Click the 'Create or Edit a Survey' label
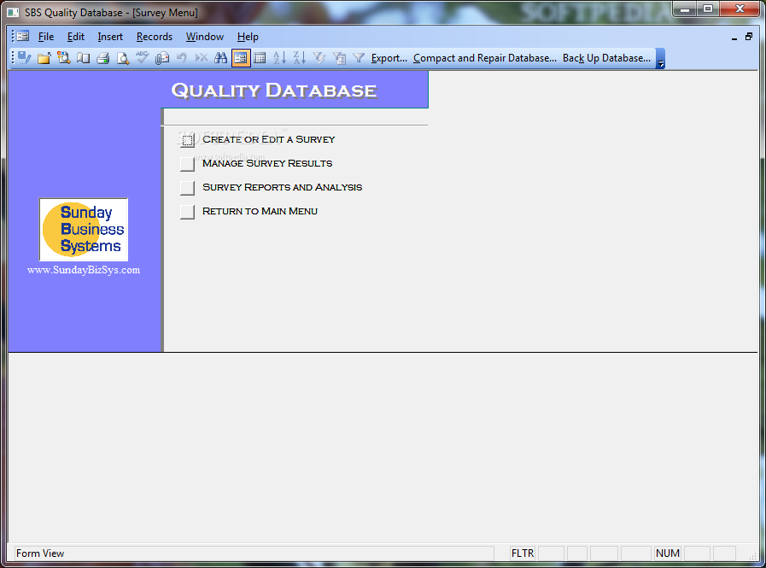The image size is (766, 568). tap(269, 139)
